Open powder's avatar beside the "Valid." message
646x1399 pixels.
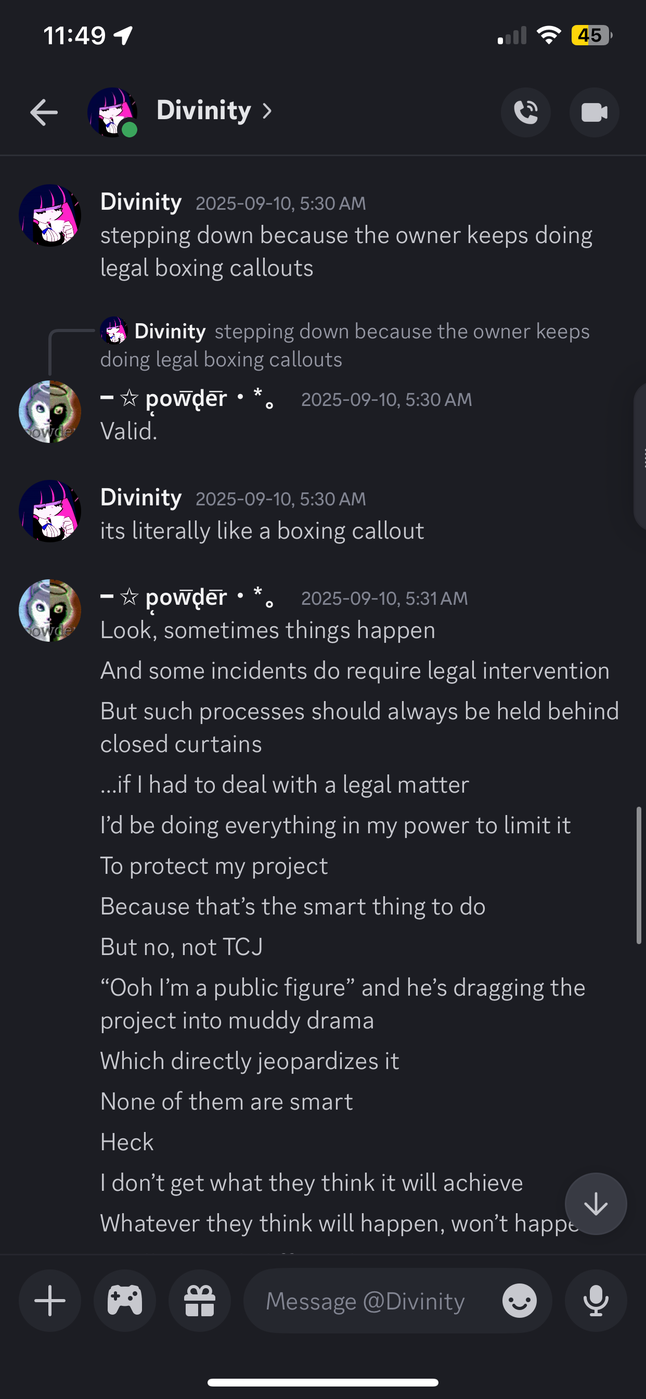tap(50, 412)
